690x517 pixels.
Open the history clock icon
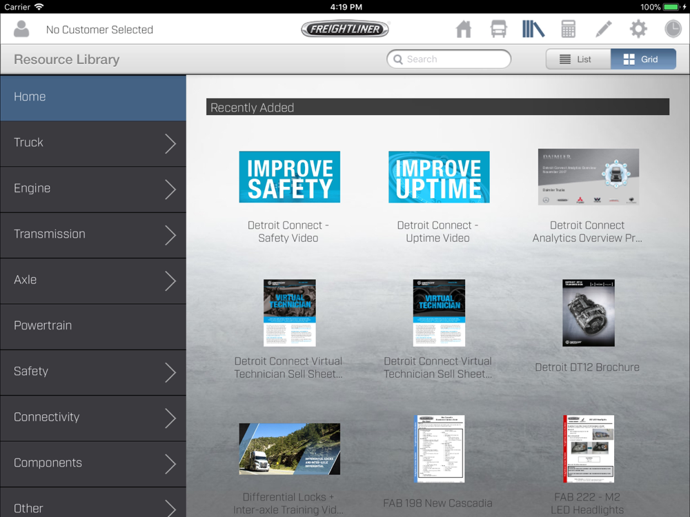click(x=673, y=29)
